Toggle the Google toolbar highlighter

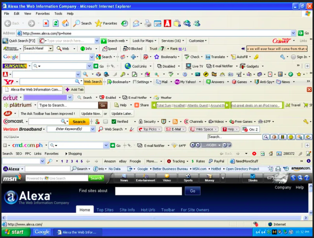256,57
